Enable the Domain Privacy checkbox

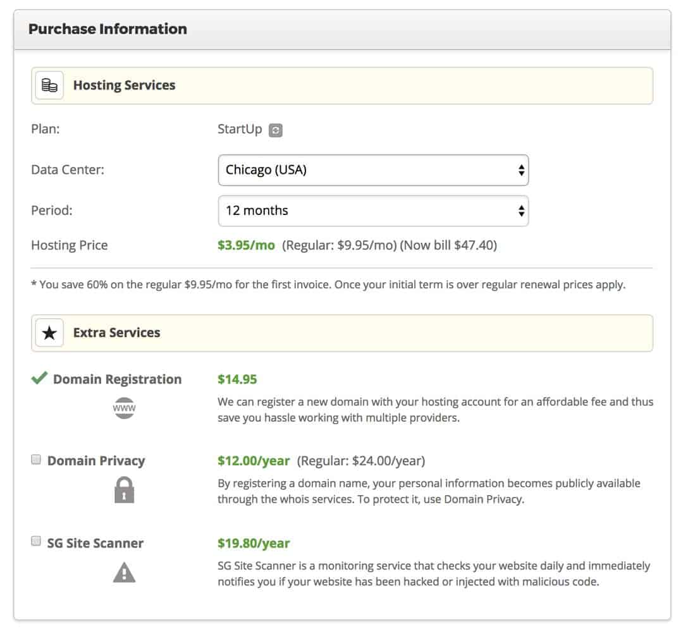click(x=37, y=458)
